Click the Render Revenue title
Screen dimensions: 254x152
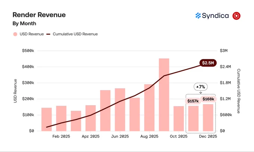pyautogui.click(x=39, y=15)
